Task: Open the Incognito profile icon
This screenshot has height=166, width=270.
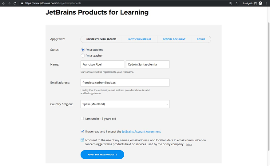Action: pos(260,3)
